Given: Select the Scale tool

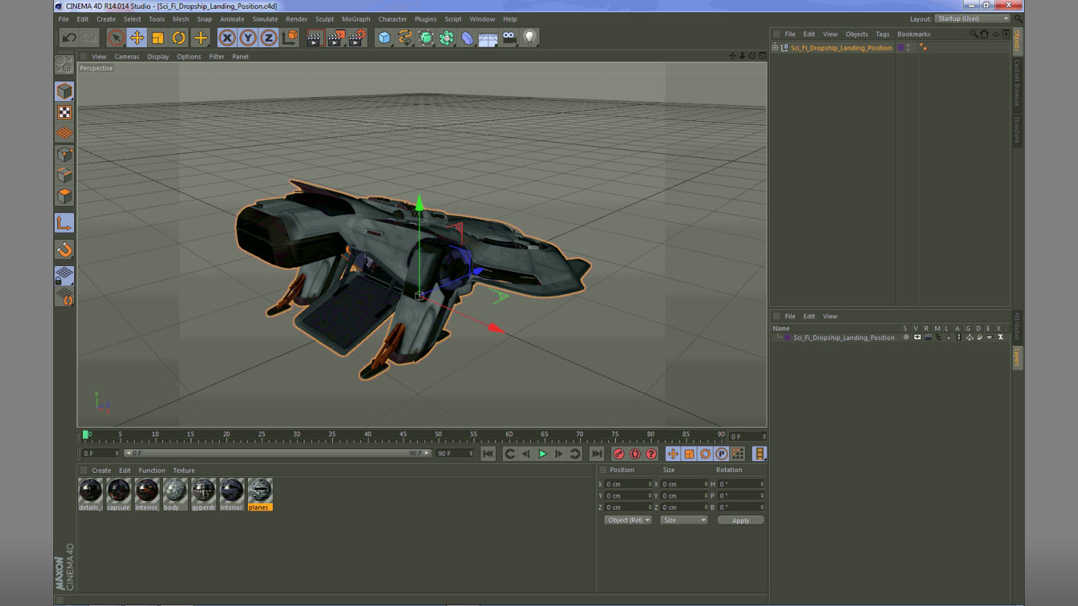Looking at the screenshot, I should tap(158, 38).
